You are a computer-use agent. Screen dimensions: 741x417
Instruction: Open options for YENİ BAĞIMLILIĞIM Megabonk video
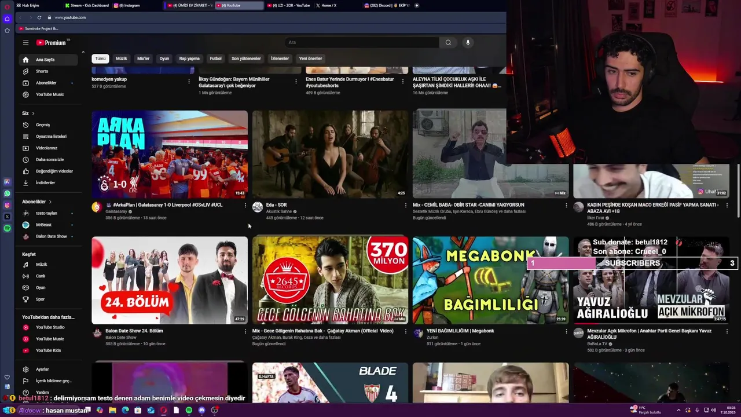point(566,331)
